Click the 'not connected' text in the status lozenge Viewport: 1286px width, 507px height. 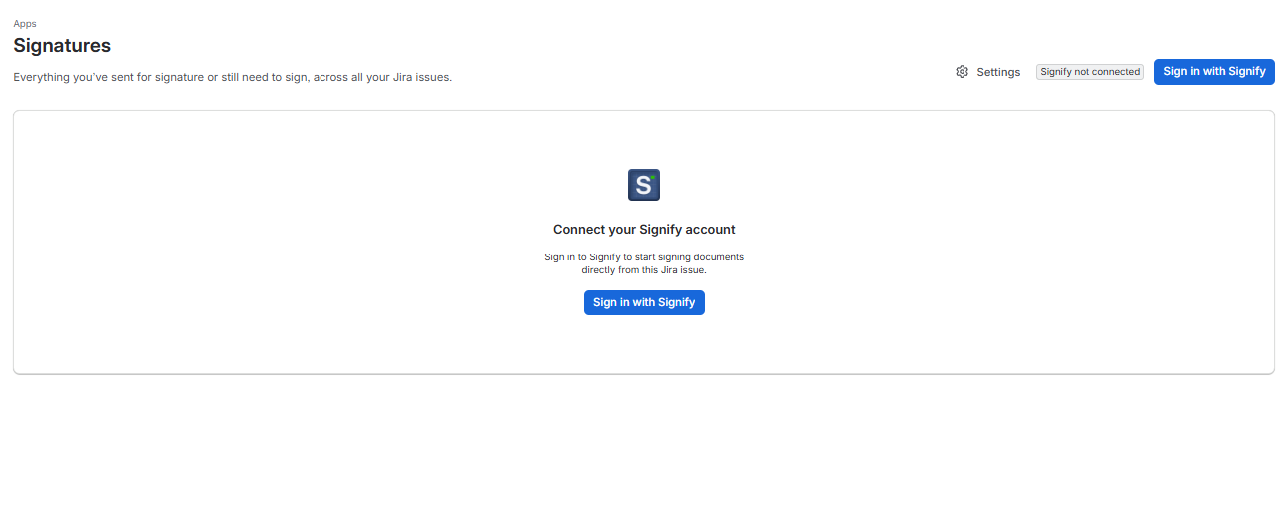(x=1107, y=72)
